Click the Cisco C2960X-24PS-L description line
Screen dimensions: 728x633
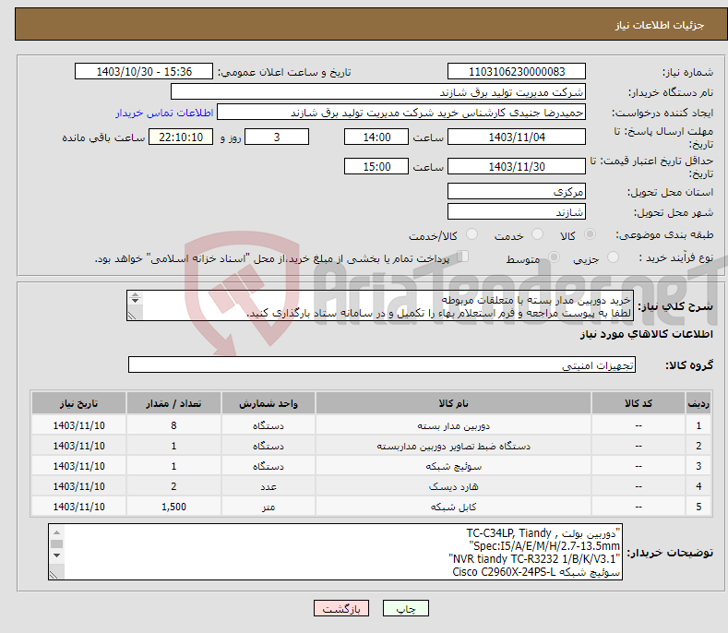click(x=536, y=572)
